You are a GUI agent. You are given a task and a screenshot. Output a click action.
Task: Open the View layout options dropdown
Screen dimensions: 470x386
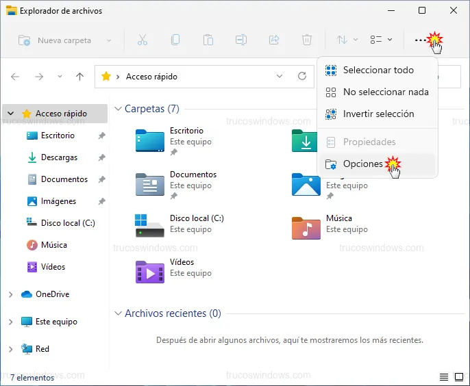tap(381, 40)
